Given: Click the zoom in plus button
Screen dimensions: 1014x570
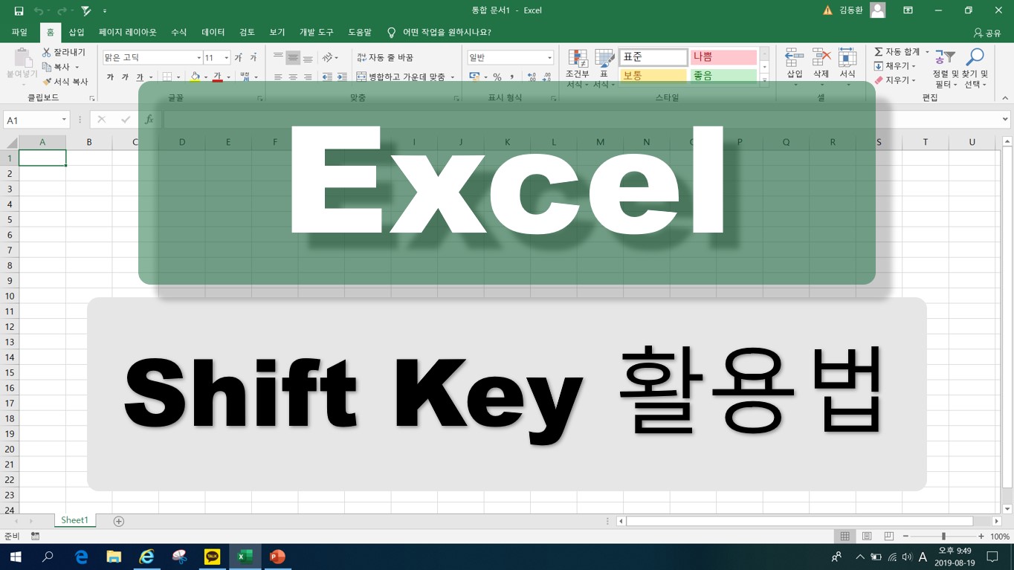Looking at the screenshot, I should click(x=981, y=536).
